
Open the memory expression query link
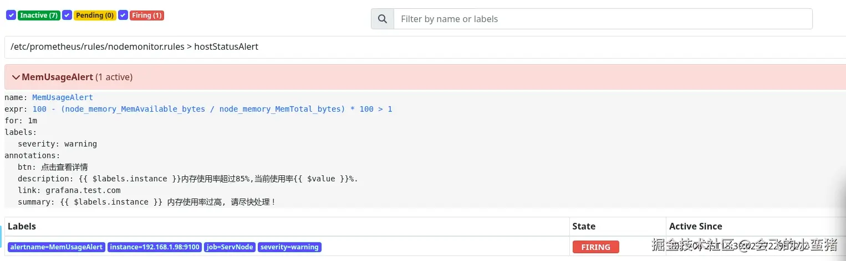[x=212, y=109]
